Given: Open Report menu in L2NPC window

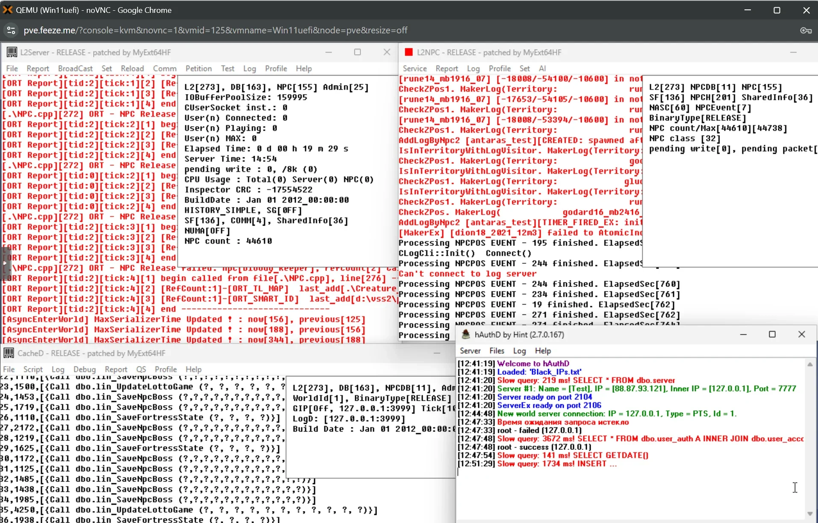Looking at the screenshot, I should pyautogui.click(x=447, y=68).
